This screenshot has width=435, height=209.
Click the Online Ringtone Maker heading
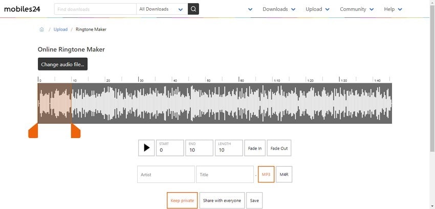(71, 50)
